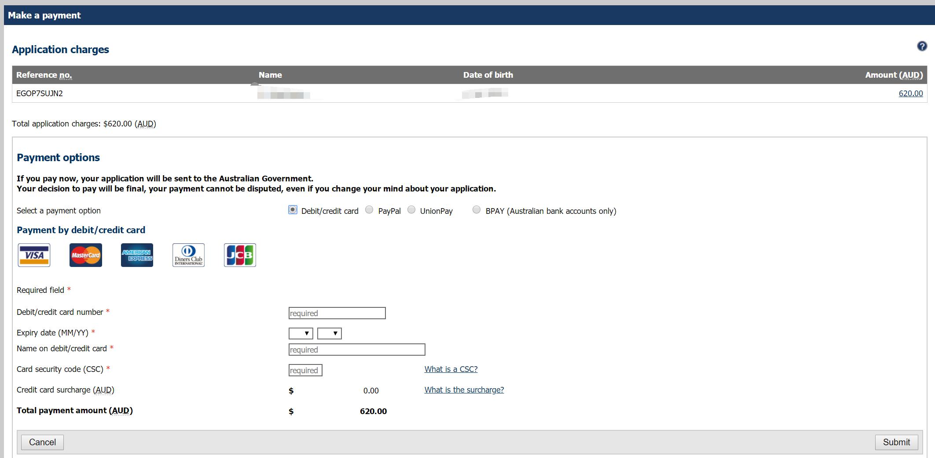Viewport: 935px width, 458px height.
Task: Open 'What is the surcharge?' link
Action: [464, 390]
